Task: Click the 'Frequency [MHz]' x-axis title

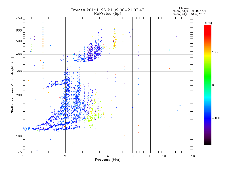Action: click(108, 160)
